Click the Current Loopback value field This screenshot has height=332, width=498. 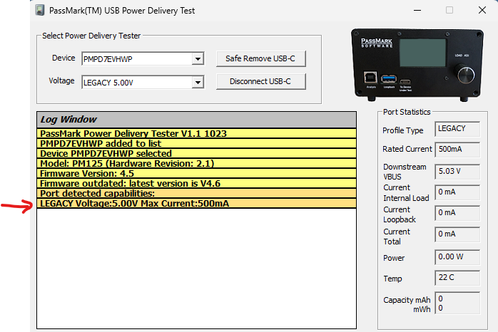(x=457, y=213)
